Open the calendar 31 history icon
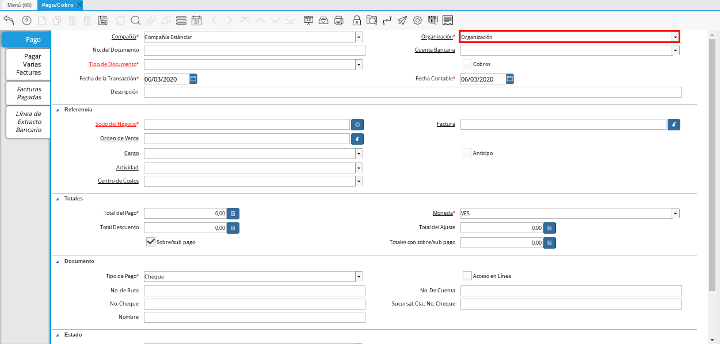 tap(196, 21)
